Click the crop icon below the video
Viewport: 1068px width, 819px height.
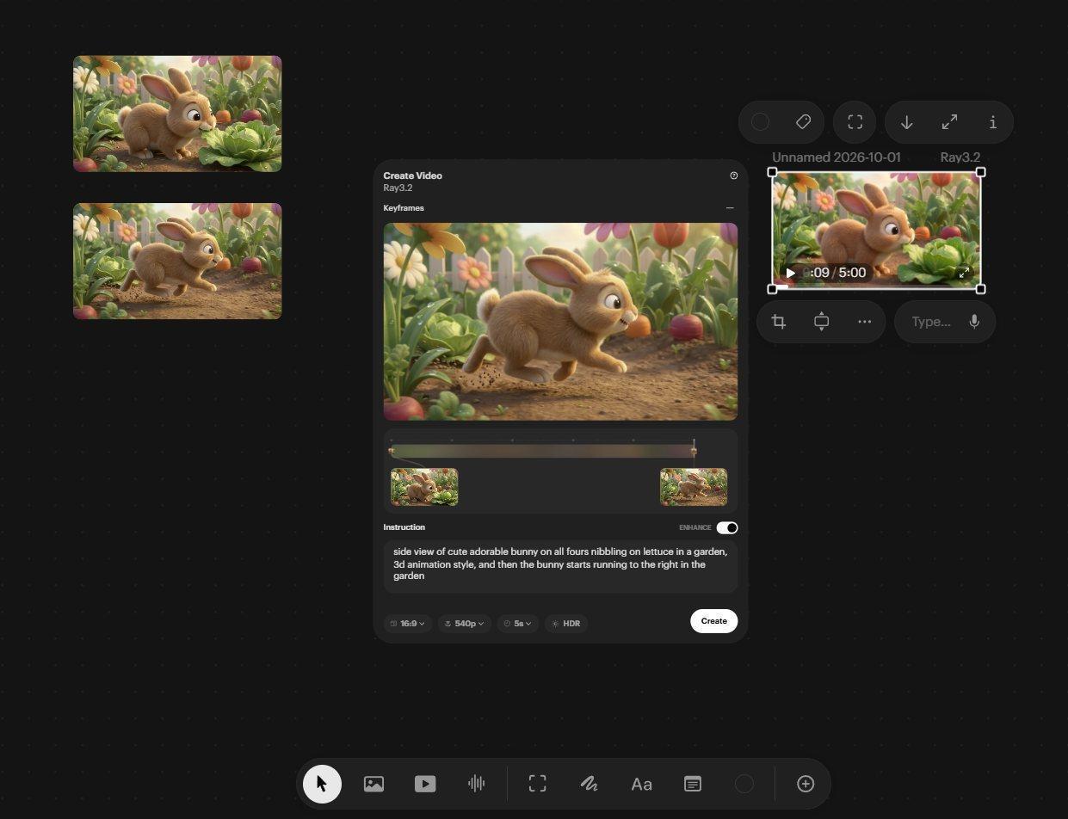click(779, 322)
